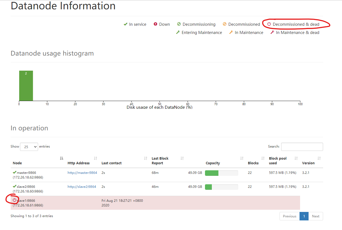Click the red power icon beside slave1:9866
The image size is (342, 230).
[x=15, y=200]
